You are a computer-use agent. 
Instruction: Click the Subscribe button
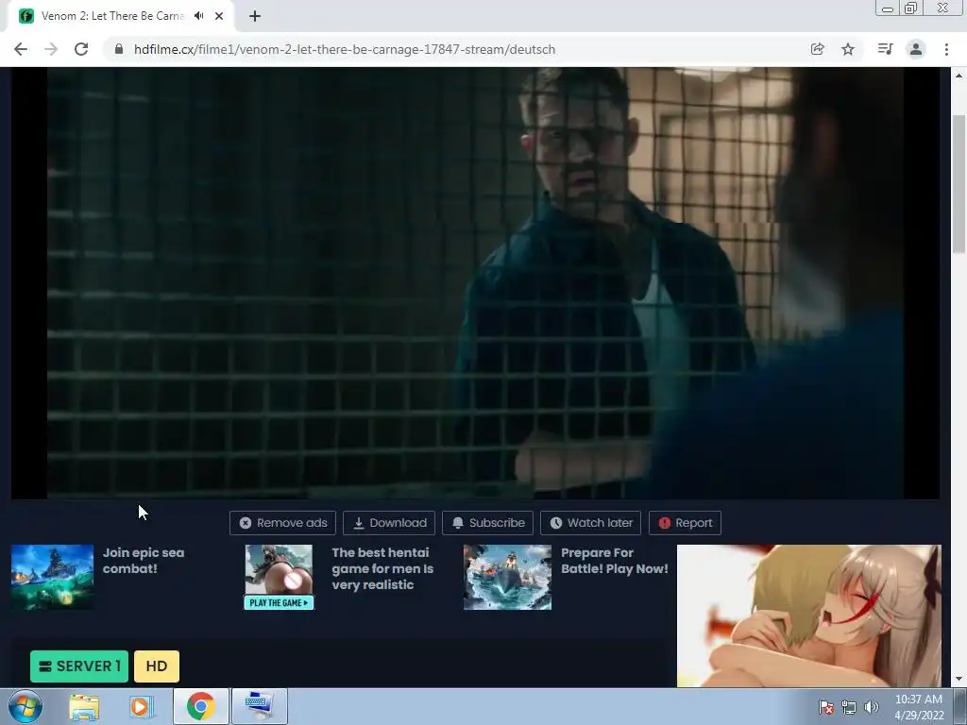488,523
